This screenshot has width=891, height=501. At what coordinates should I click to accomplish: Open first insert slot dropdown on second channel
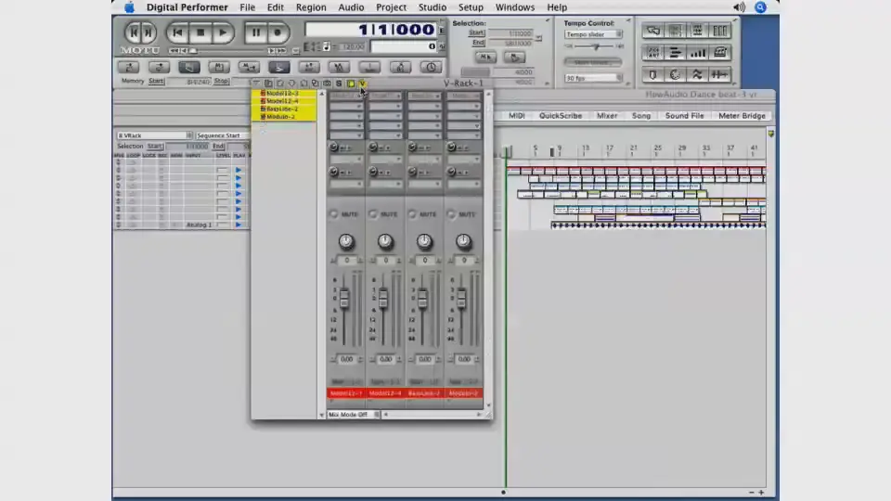pos(384,96)
